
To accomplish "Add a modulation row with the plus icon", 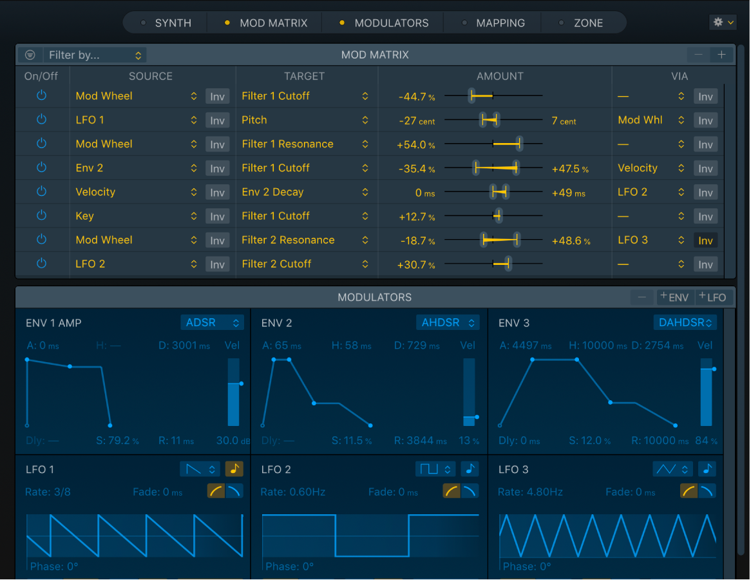I will pyautogui.click(x=721, y=55).
